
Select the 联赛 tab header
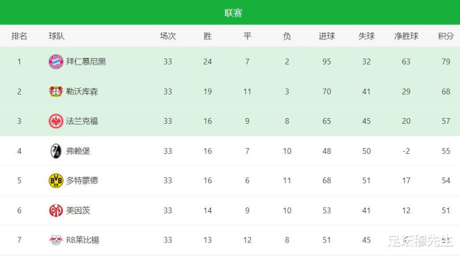point(234,13)
